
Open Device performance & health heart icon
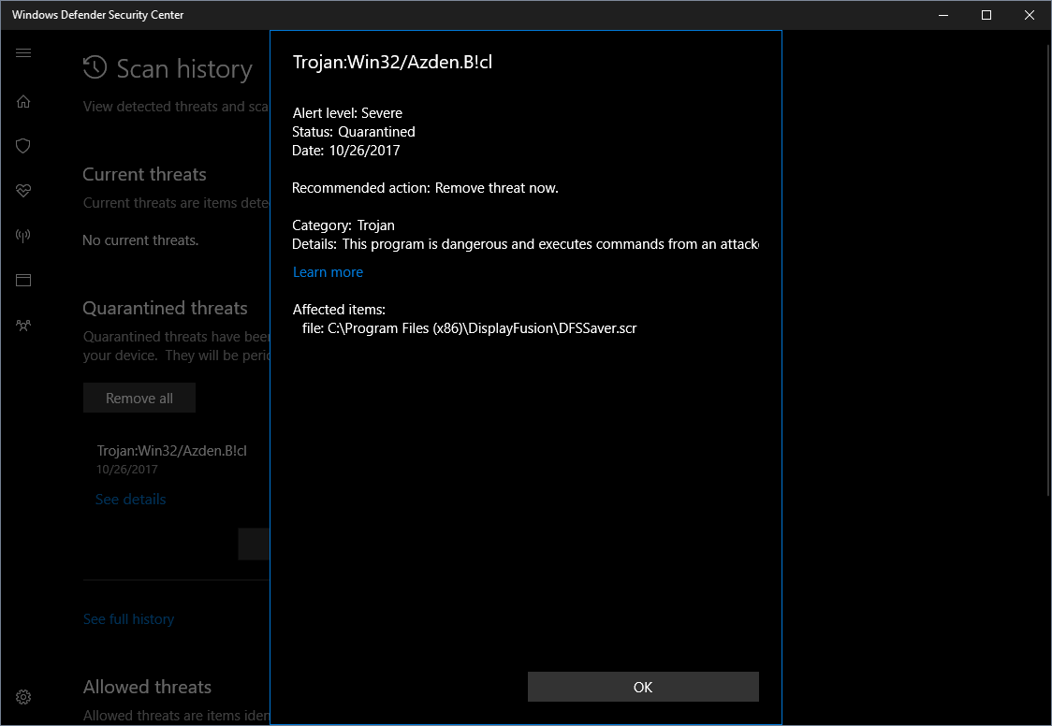click(x=23, y=191)
